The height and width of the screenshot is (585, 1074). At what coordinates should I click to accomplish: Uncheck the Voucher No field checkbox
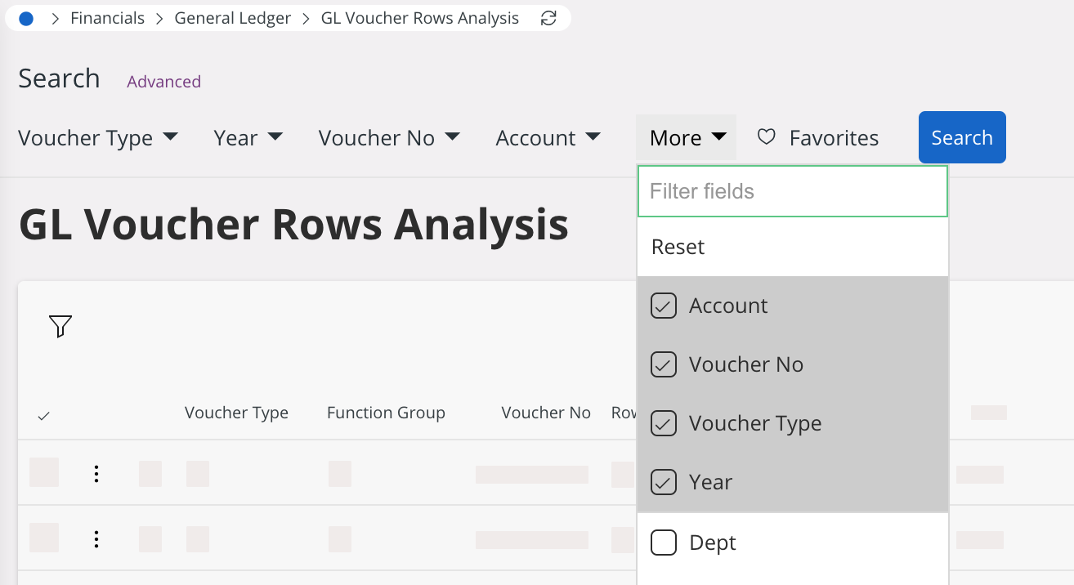point(663,364)
